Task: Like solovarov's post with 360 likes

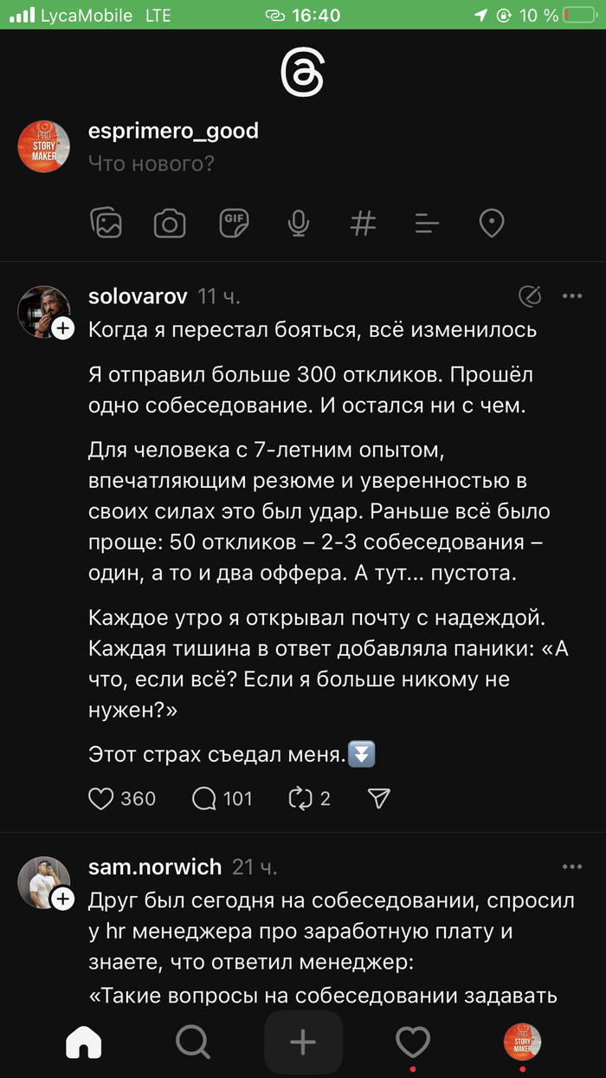Action: tap(102, 798)
